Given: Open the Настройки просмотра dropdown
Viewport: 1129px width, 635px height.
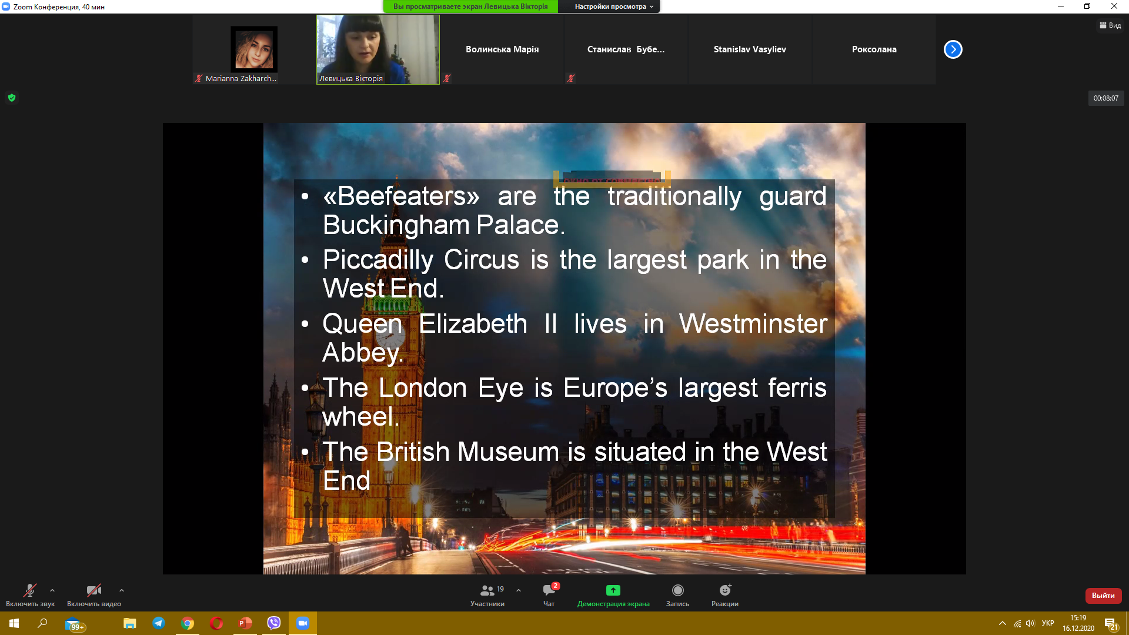Looking at the screenshot, I should (x=614, y=6).
